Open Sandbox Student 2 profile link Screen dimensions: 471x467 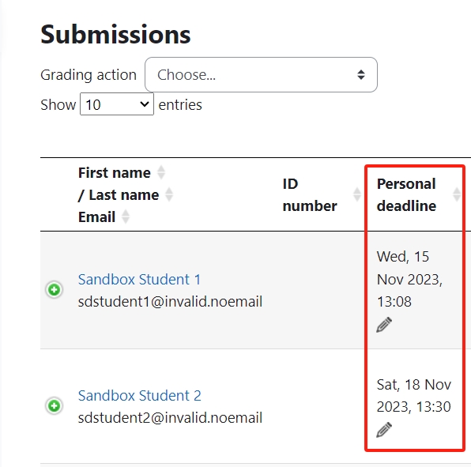[140, 396]
